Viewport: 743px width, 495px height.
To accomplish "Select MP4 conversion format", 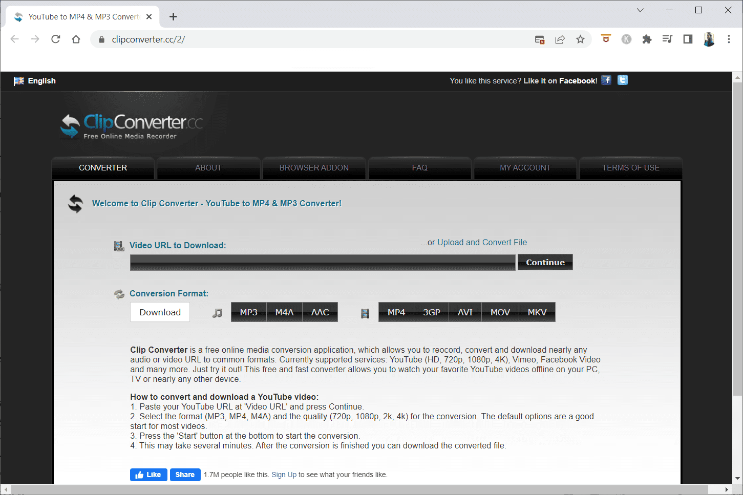I will click(396, 312).
